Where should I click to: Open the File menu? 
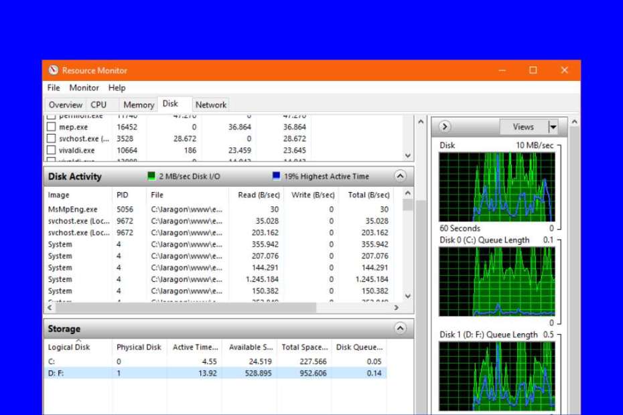click(54, 88)
